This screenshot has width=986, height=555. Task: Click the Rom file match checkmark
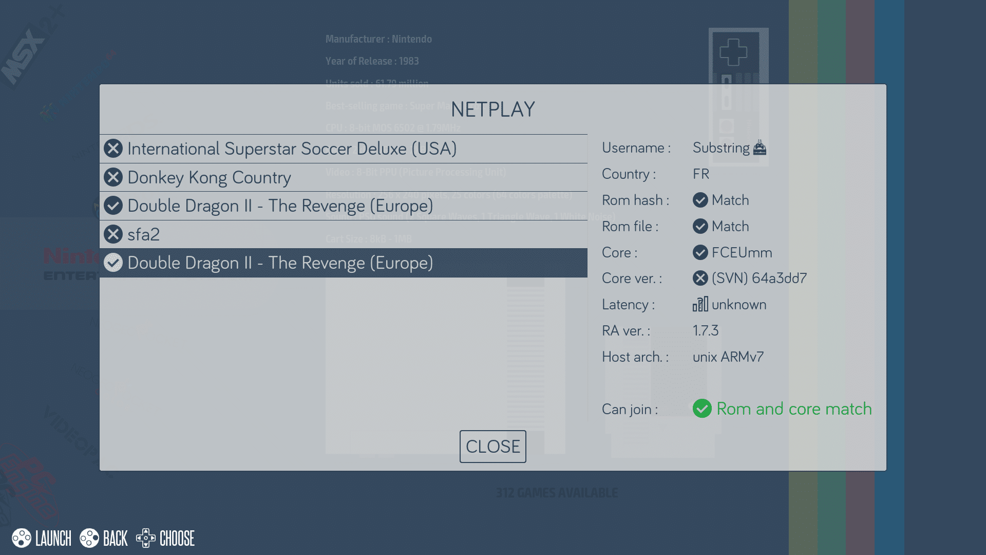click(700, 226)
